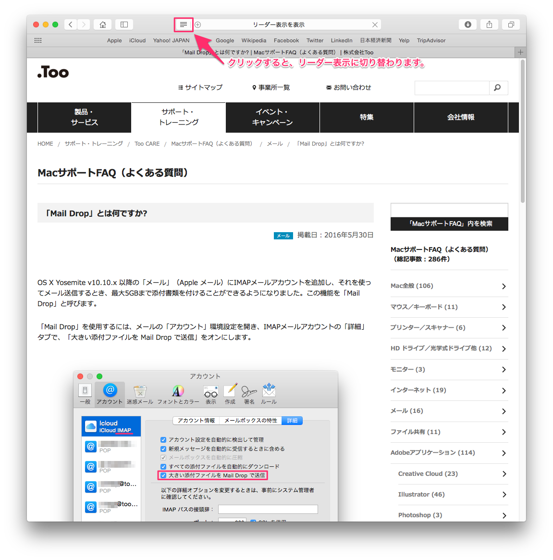Open Creative Cloud (23) subcategory
The width and height of the screenshot is (553, 560).
[453, 473]
